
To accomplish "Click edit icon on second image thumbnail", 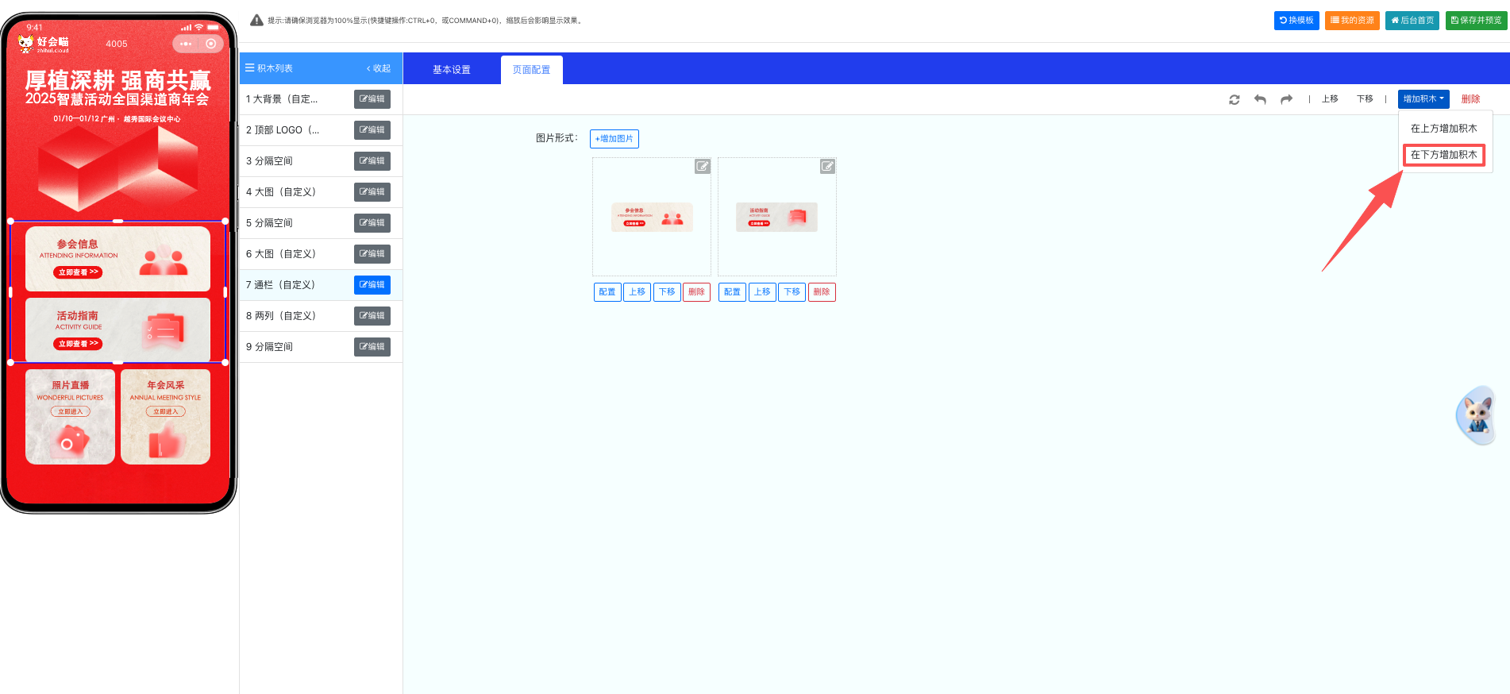I will [827, 166].
